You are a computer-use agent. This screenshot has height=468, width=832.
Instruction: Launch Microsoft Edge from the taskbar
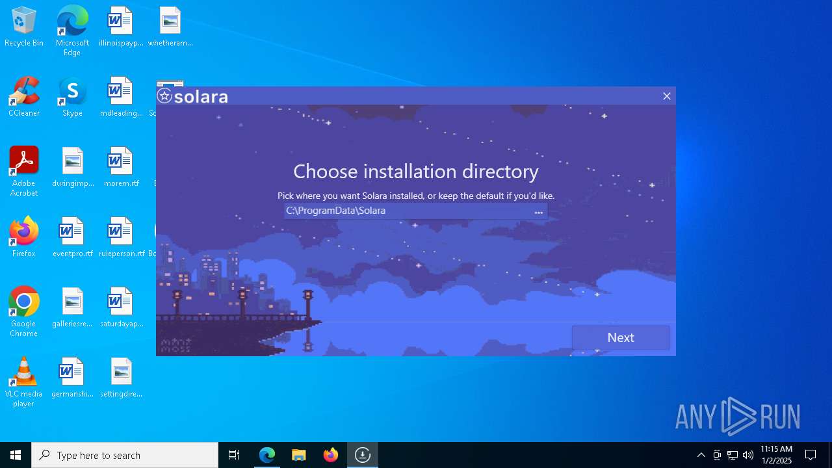point(267,455)
